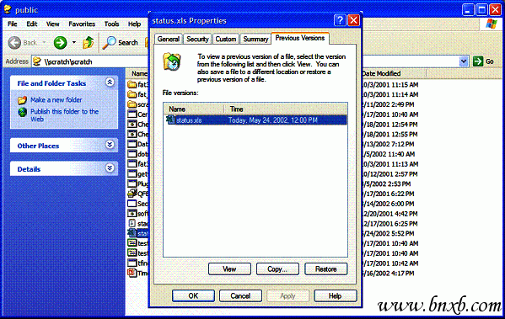Confirm the dialog with OK
505x319 pixels.
pyautogui.click(x=193, y=295)
